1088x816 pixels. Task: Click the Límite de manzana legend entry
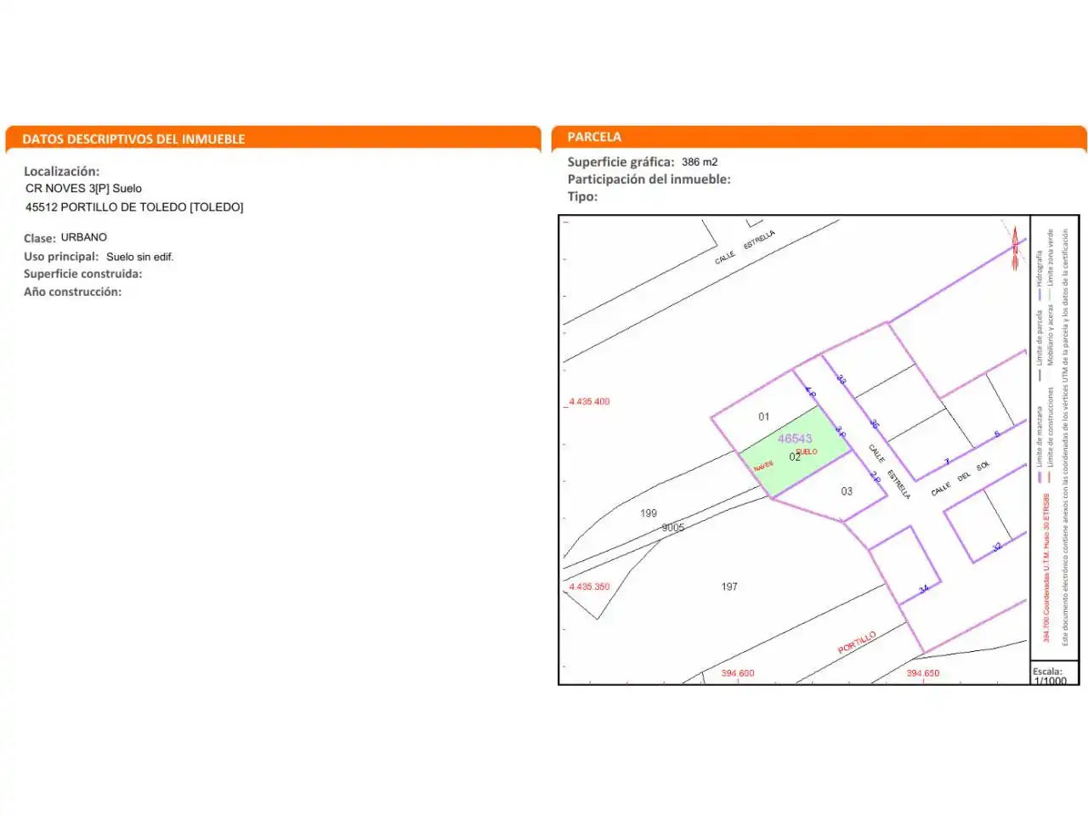[x=1038, y=444]
